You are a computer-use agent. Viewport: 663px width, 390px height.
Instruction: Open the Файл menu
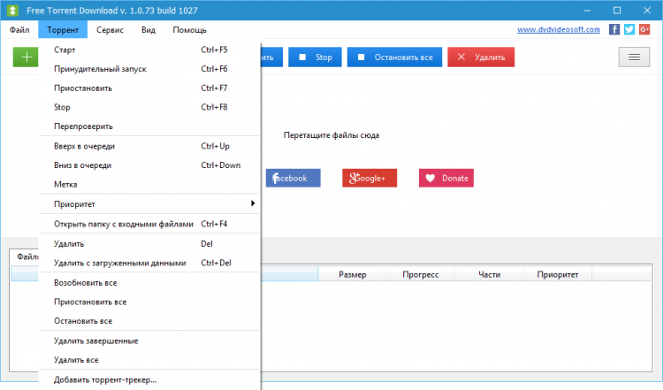coord(19,30)
